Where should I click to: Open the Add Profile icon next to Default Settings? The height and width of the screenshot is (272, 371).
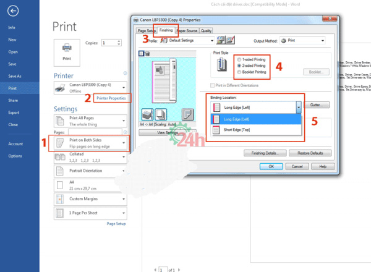[221, 40]
